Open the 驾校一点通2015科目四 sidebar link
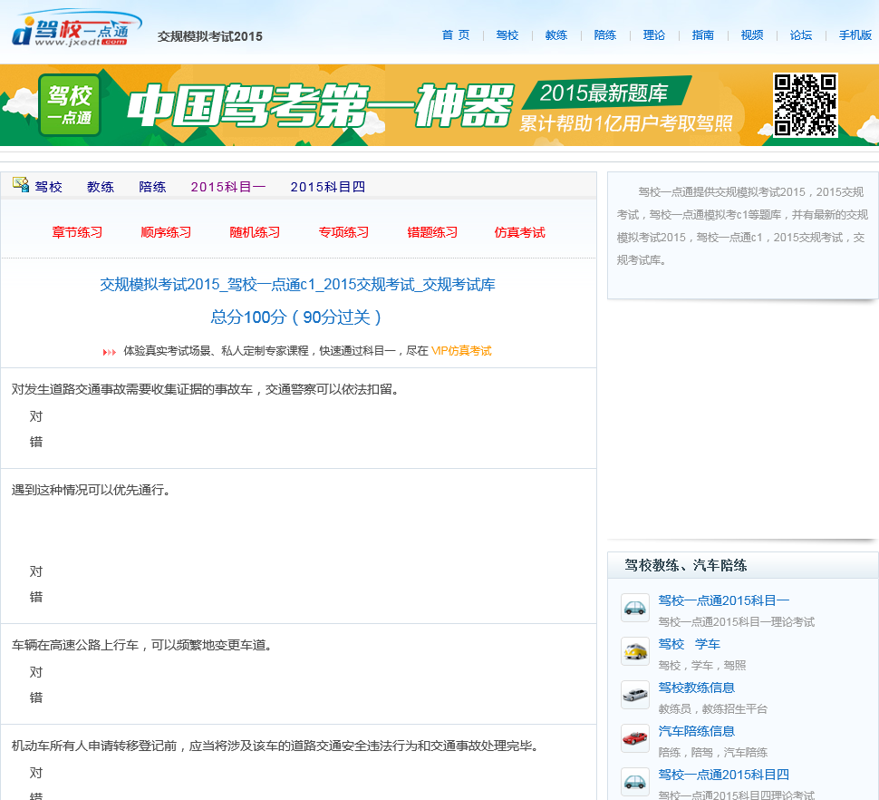Screen dimensions: 879x800 tap(724, 775)
